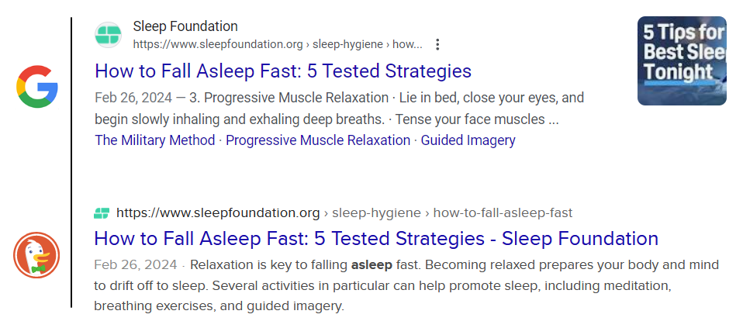Screen dimensions: 743x328
Task: Click the 'Sleep Foundation' site name in the Google result
Action: tap(185, 26)
